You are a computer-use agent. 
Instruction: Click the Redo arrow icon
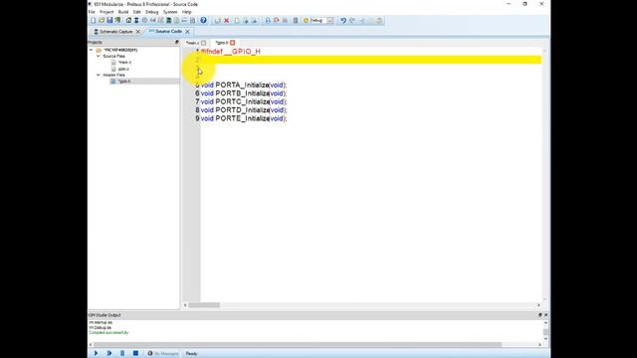point(352,20)
